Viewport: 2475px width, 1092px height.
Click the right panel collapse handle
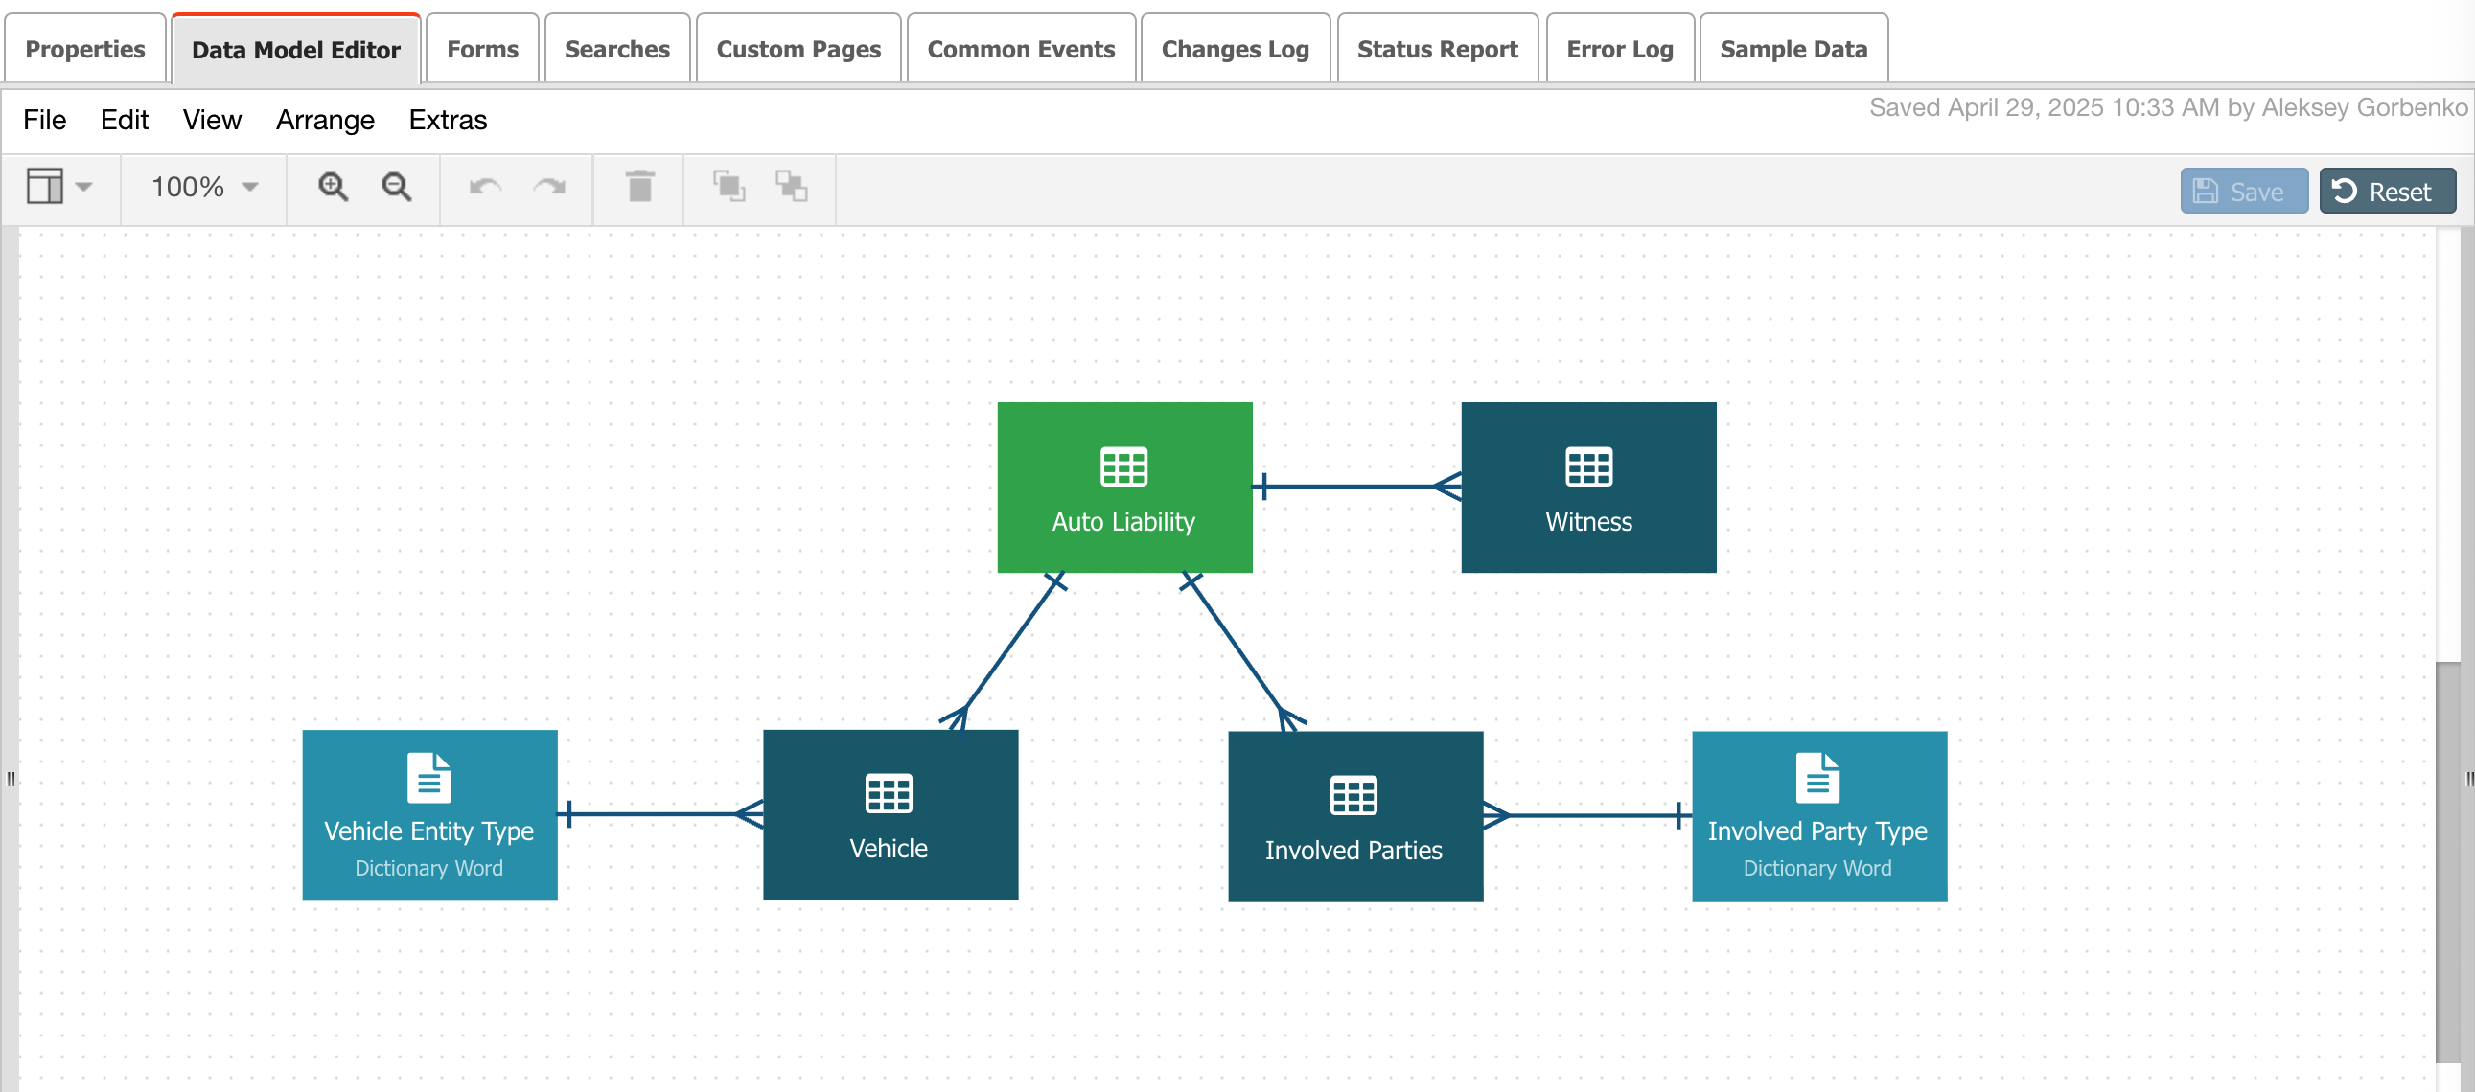point(2468,779)
